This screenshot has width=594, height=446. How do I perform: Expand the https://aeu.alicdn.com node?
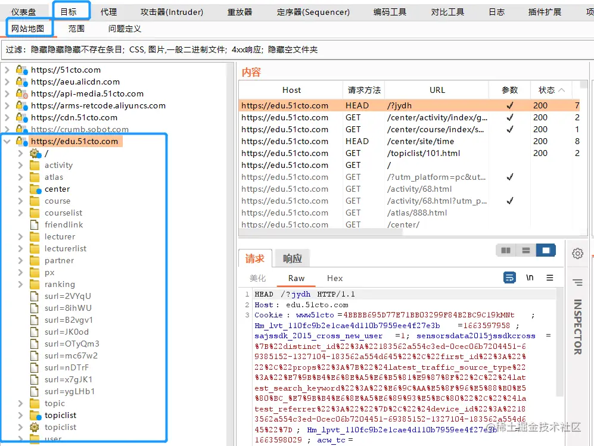click(x=7, y=82)
